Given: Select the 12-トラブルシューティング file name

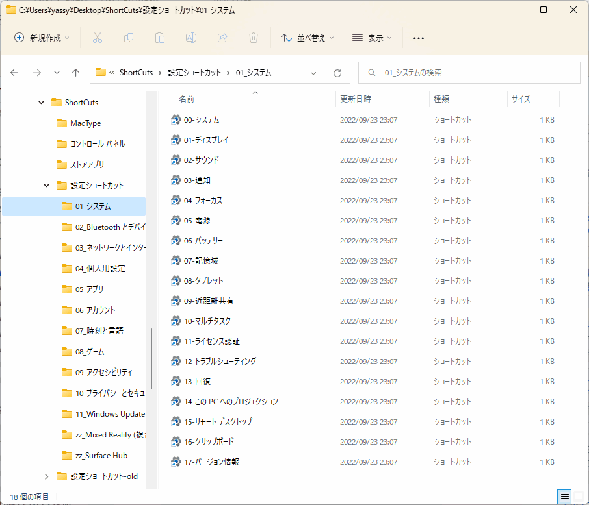Looking at the screenshot, I should coord(220,362).
